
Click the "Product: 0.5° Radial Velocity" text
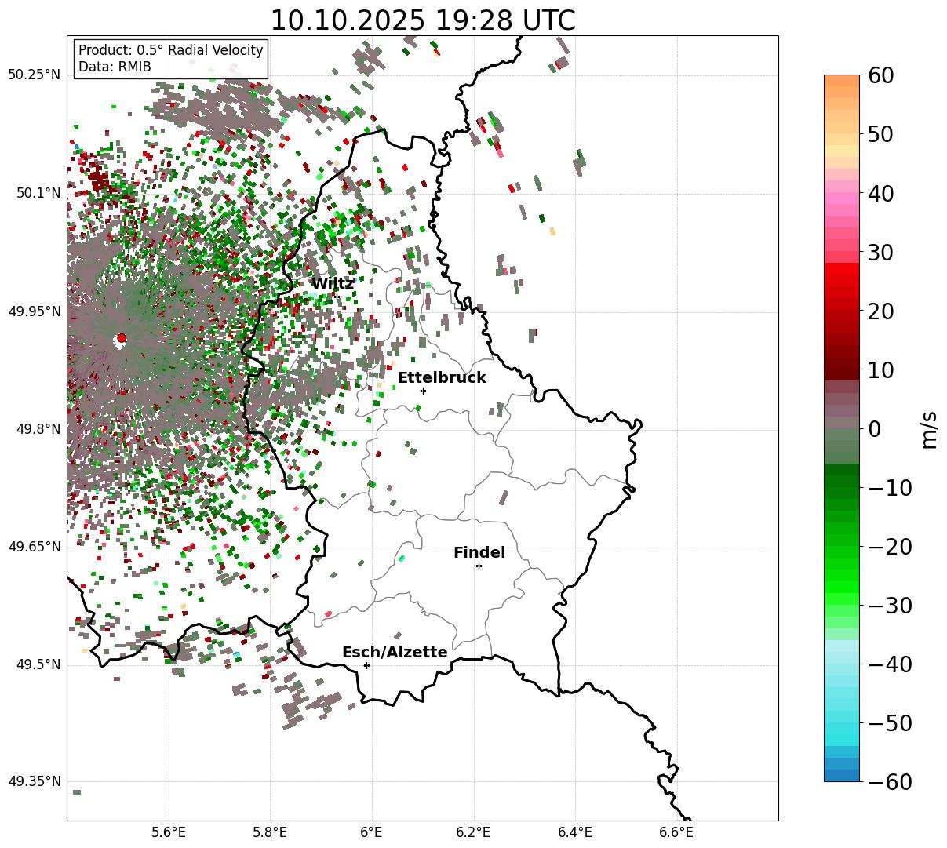pos(171,50)
